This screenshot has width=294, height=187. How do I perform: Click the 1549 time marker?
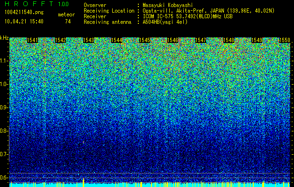pyautogui.click(x=257, y=40)
